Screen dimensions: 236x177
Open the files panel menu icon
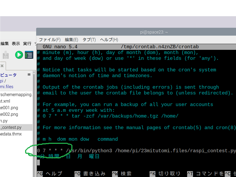coord(29,74)
